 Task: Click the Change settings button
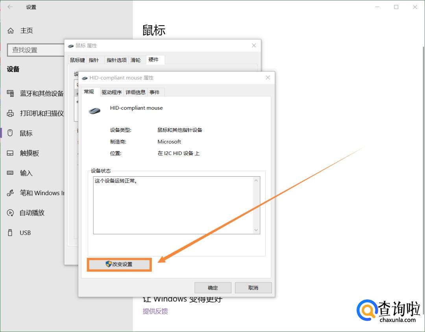tap(119, 264)
